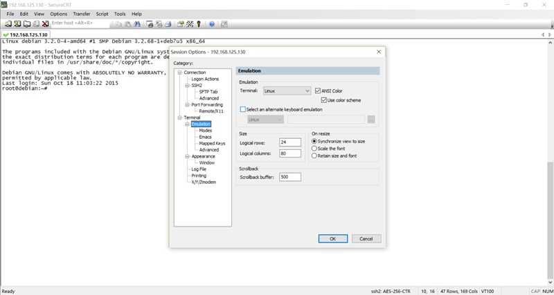Viewport: 554px width, 295px height.
Task: Click the Logical columns input field
Action: [290, 153]
